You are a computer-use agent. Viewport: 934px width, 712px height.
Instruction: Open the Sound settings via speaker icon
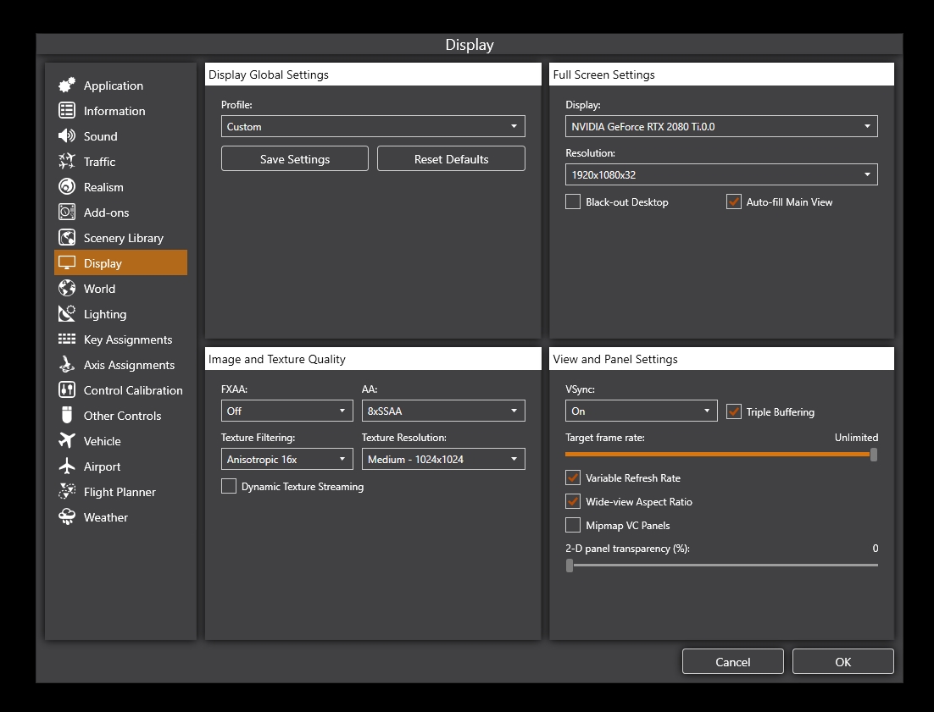pyautogui.click(x=67, y=135)
